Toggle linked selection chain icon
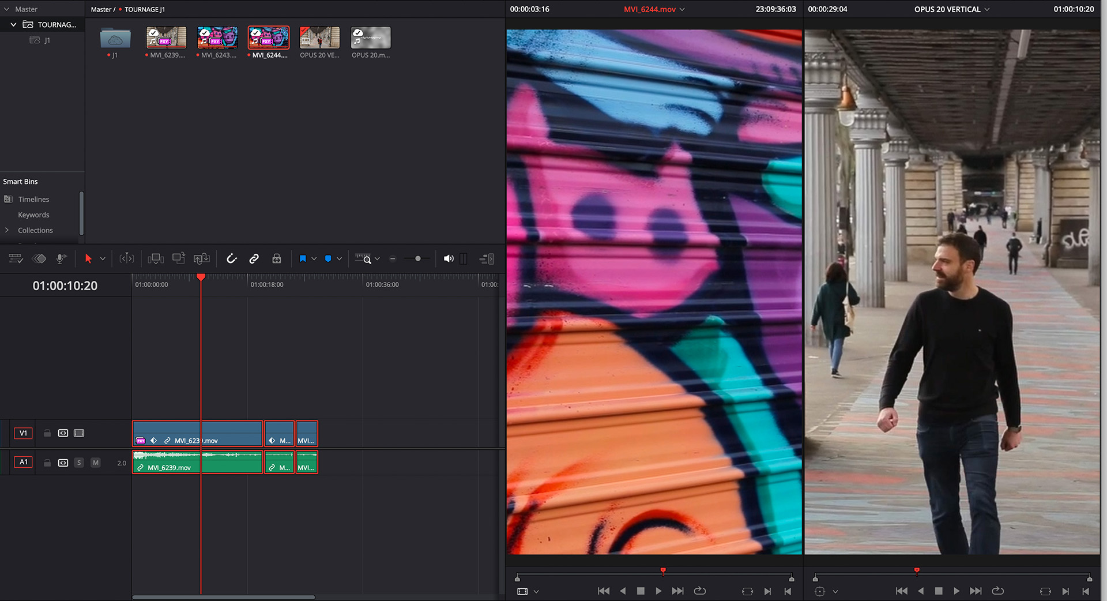 click(x=254, y=259)
